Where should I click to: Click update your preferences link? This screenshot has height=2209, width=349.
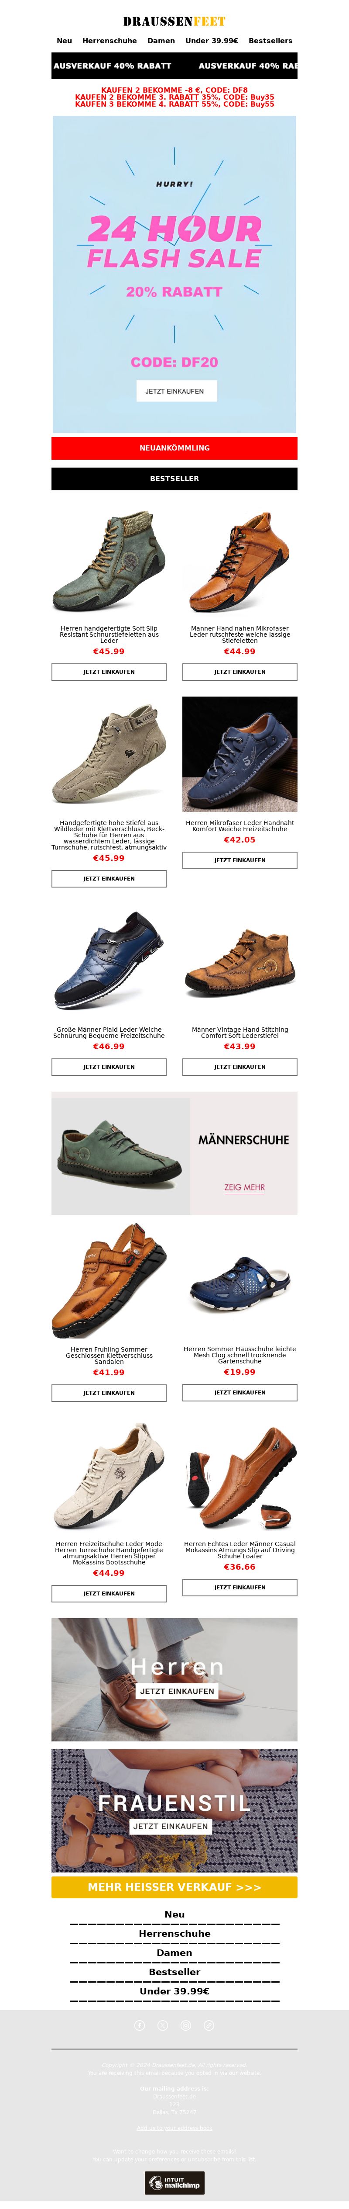coord(146,2160)
